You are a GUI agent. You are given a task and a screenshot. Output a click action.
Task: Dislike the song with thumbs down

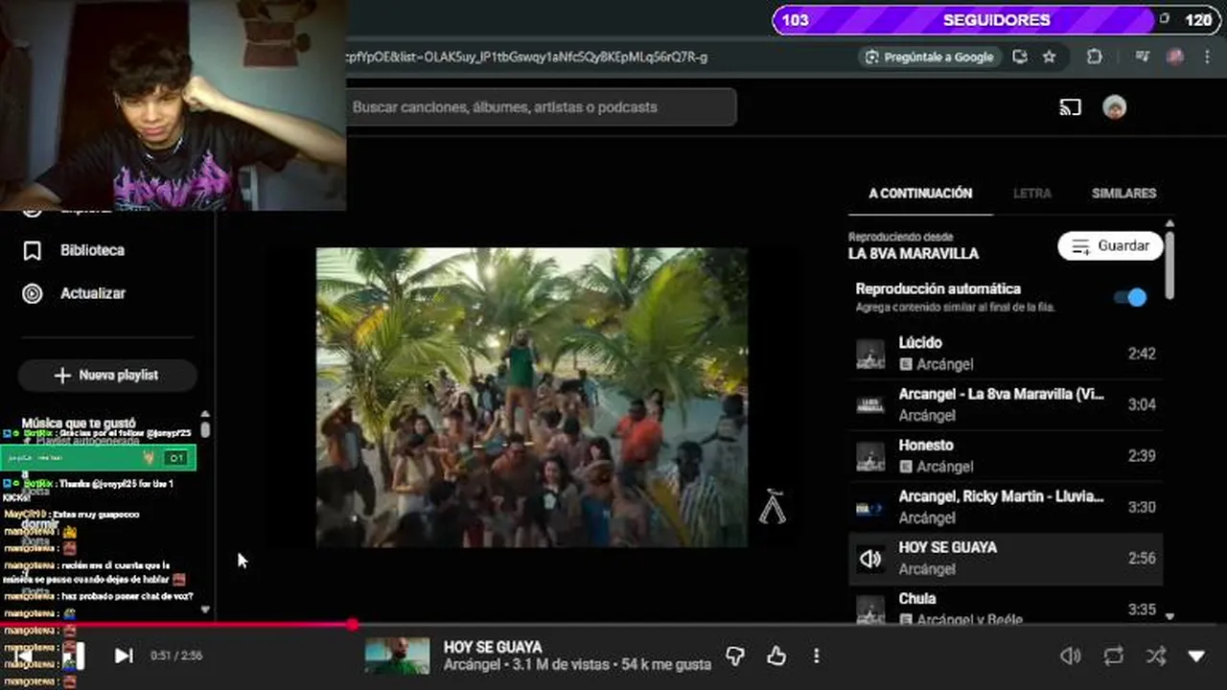click(735, 655)
